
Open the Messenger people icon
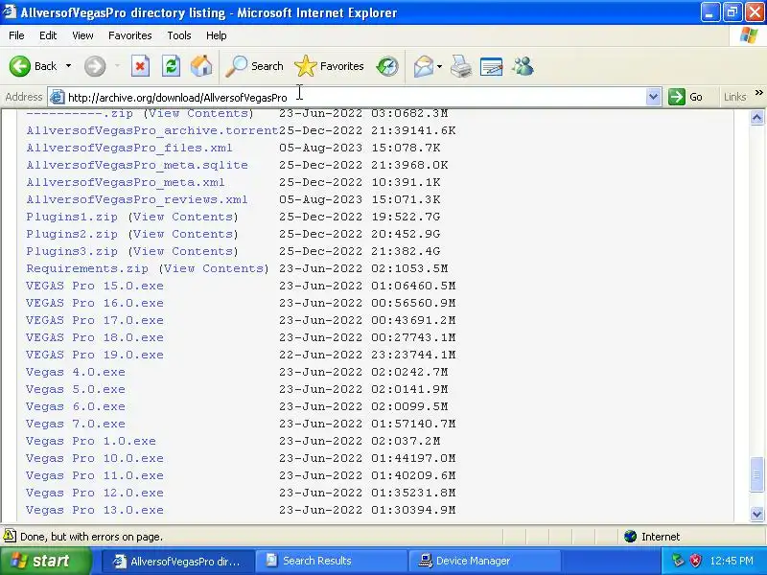pos(523,66)
